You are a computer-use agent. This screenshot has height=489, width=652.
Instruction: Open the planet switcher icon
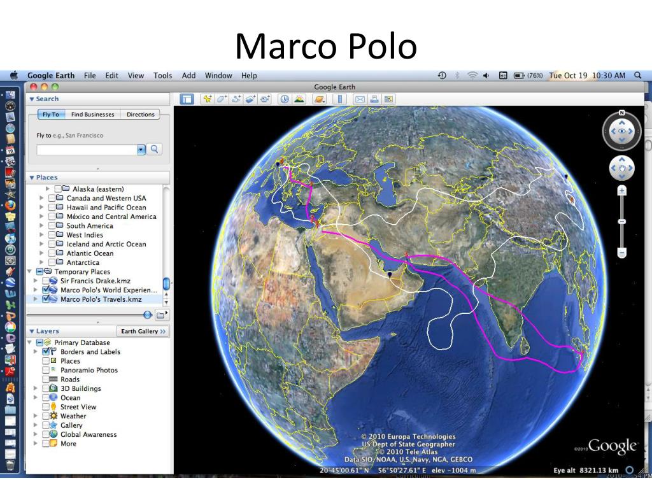pyautogui.click(x=320, y=99)
